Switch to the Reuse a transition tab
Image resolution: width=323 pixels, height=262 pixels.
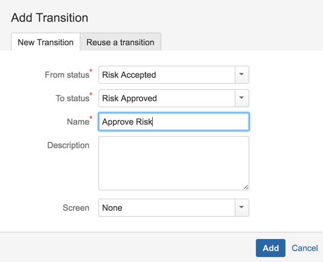point(120,42)
